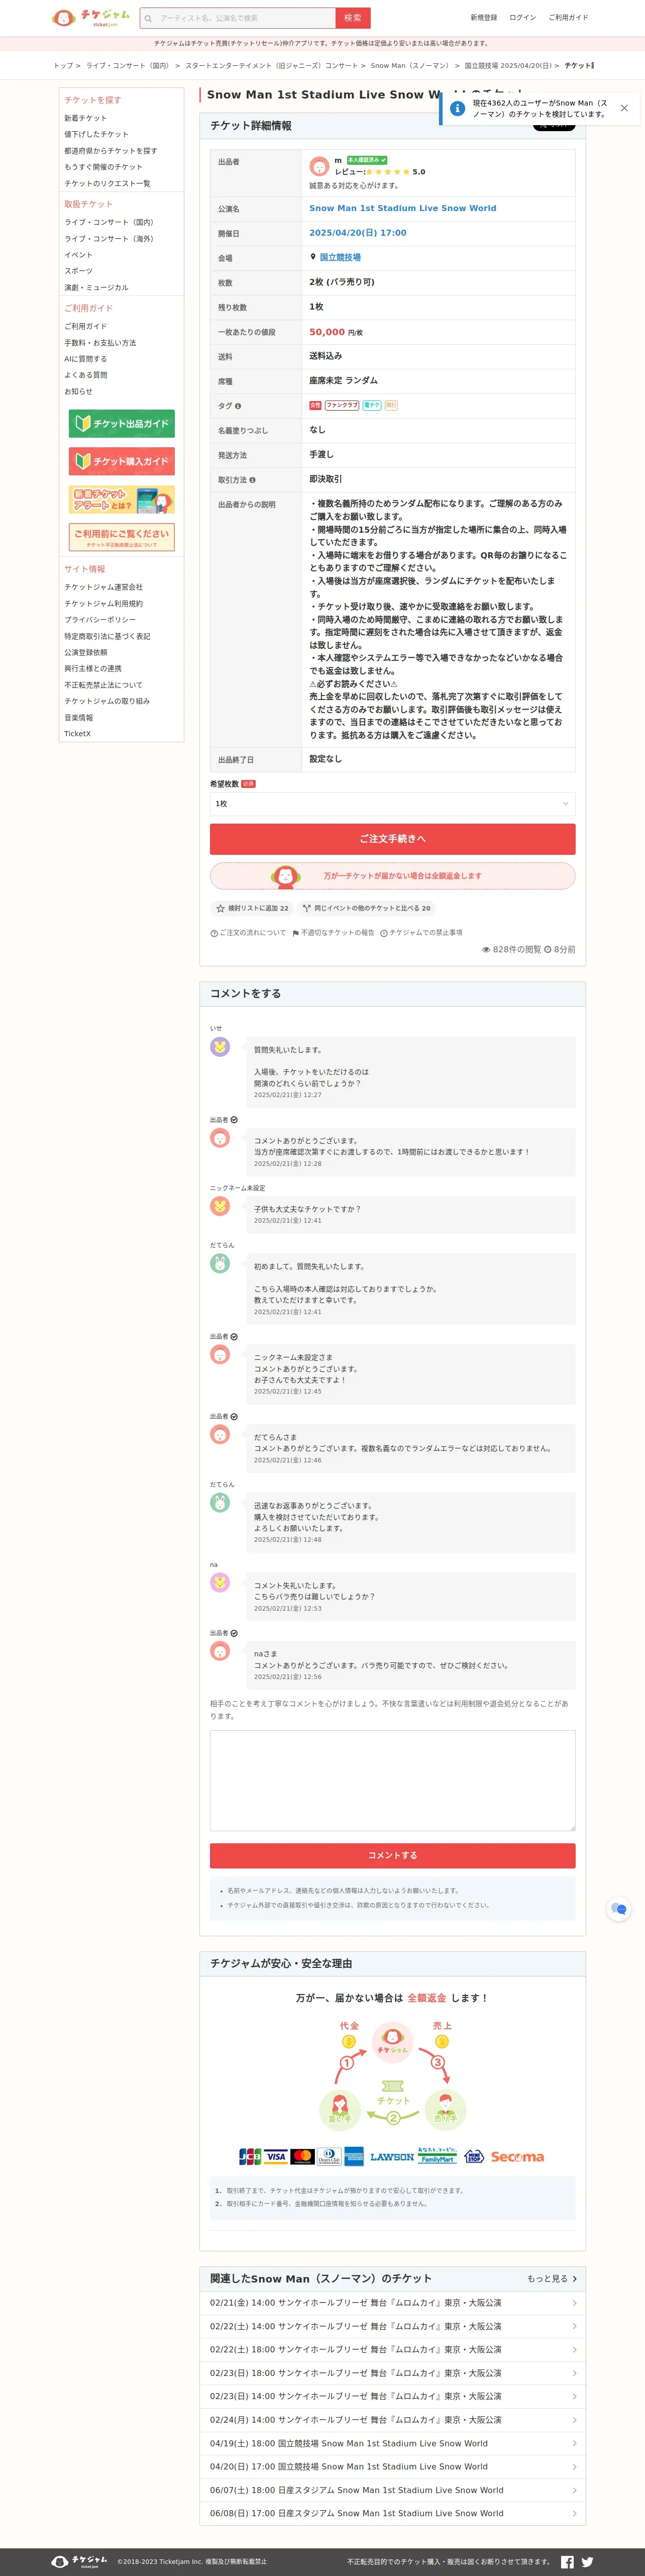Close the 4362 users notification popup
This screenshot has width=645, height=2576.
point(624,108)
